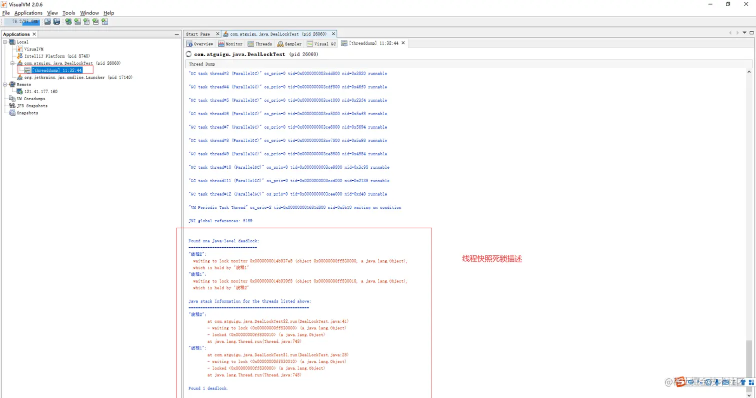The image size is (756, 398).
Task: Close the [threaddump] 11:32:44 inner tab
Action: [403, 43]
